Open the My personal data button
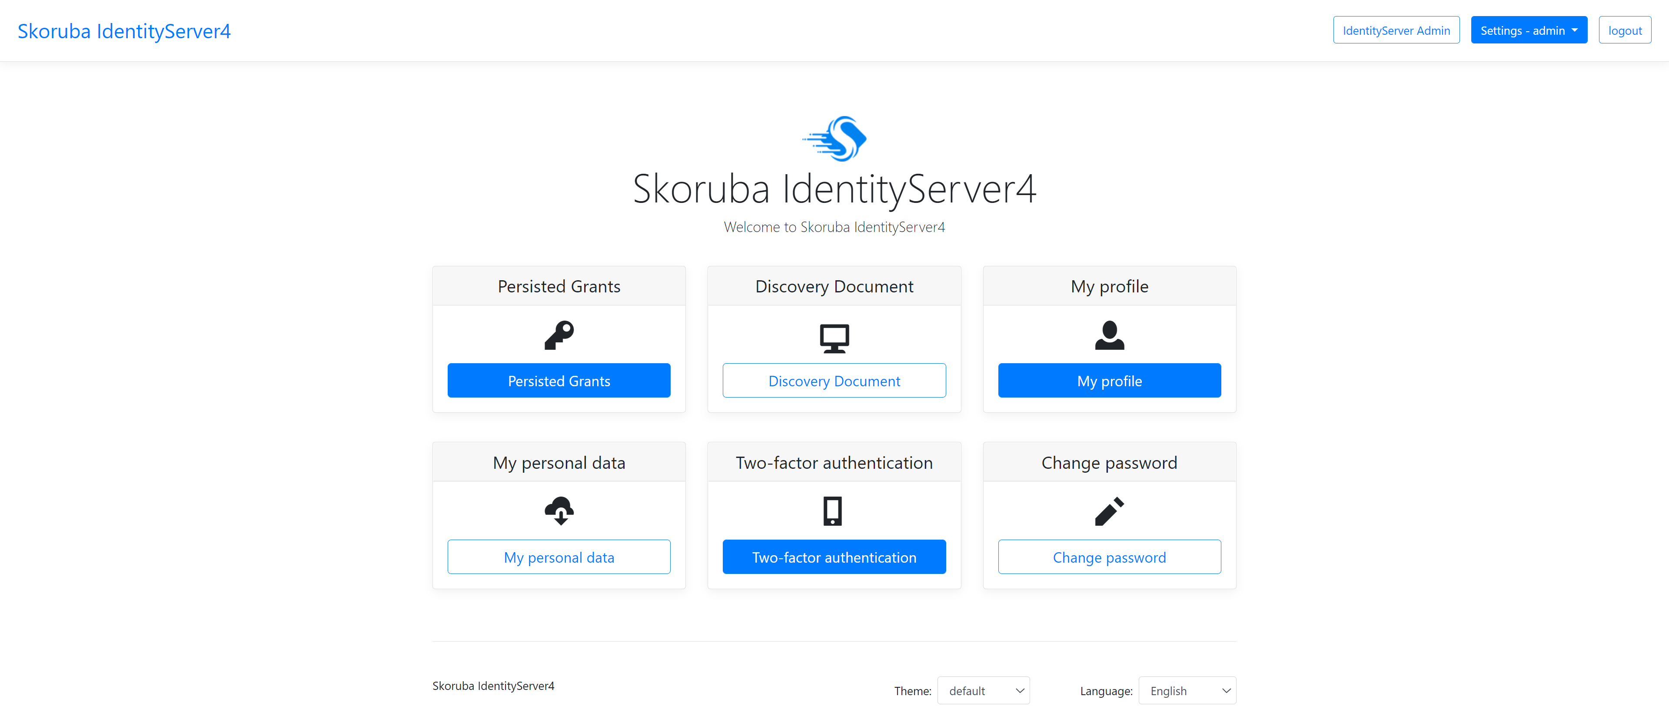 [559, 557]
